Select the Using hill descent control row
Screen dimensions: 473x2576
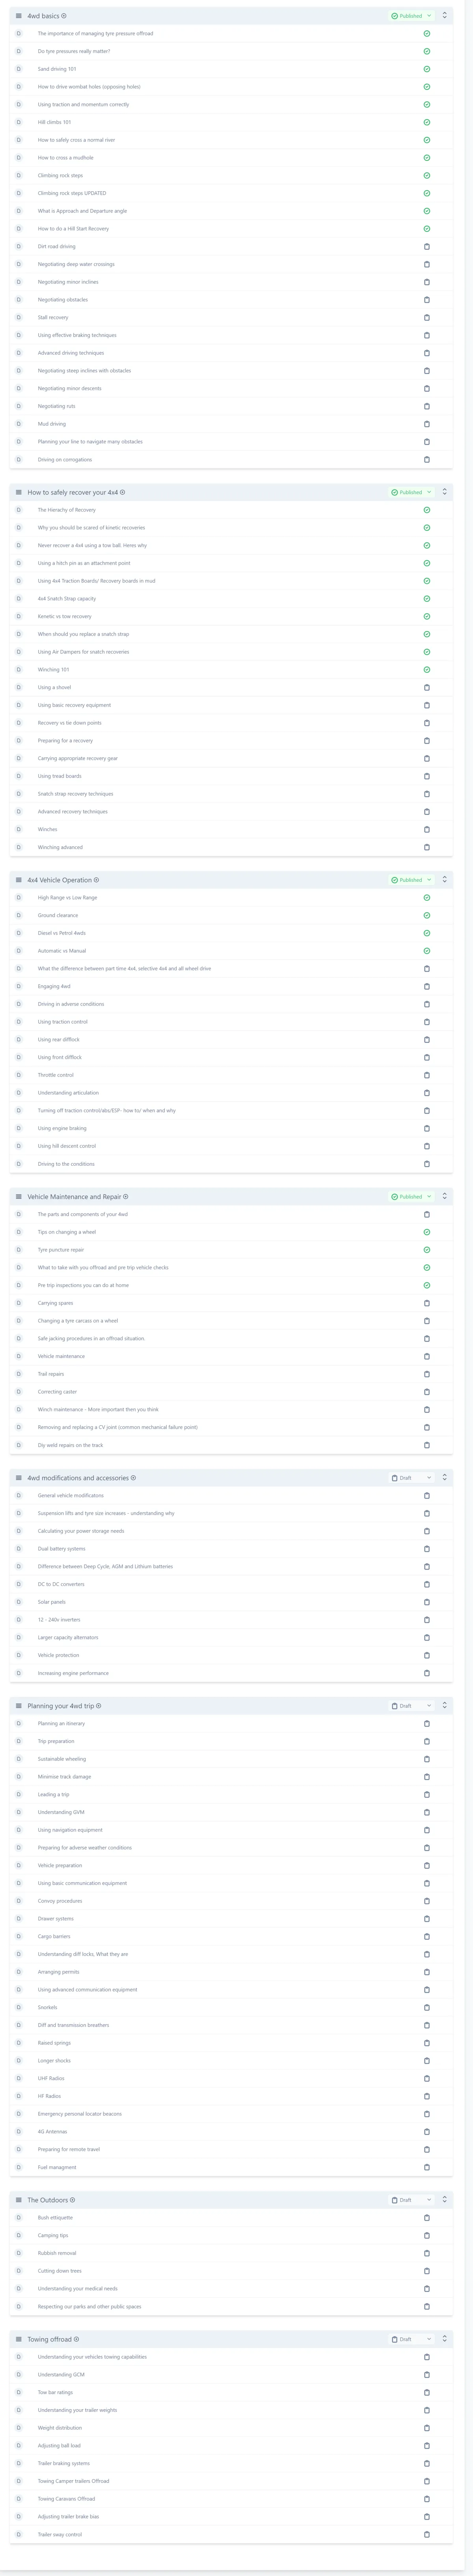[231, 1146]
